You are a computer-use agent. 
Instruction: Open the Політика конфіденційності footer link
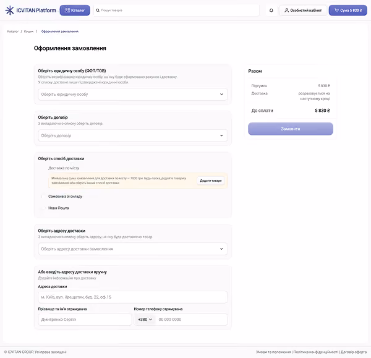coord(316,352)
